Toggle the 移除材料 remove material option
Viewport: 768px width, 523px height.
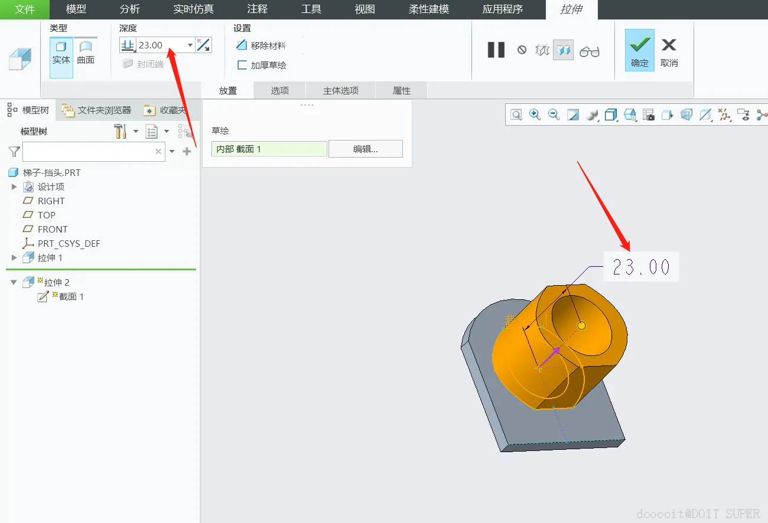pyautogui.click(x=261, y=45)
